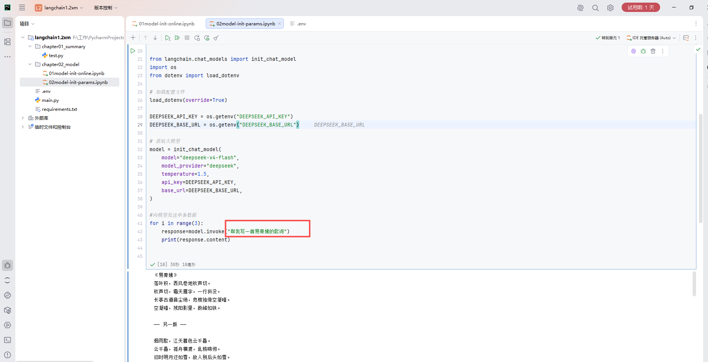Viewport: 708px width, 362px height.
Task: Open the Services tool window
Action: pyautogui.click(x=7, y=325)
